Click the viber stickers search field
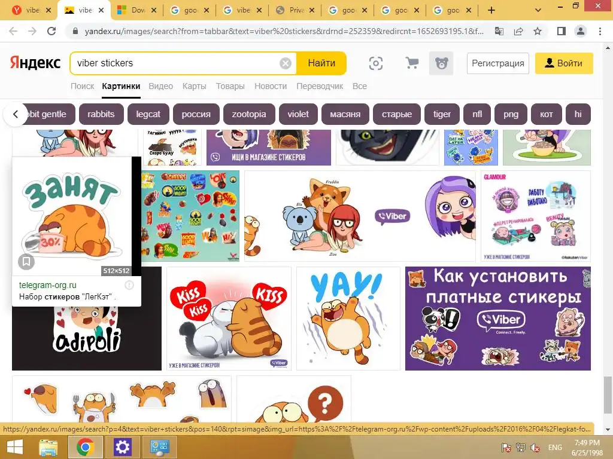The width and height of the screenshot is (613, 459). pyautogui.click(x=176, y=63)
